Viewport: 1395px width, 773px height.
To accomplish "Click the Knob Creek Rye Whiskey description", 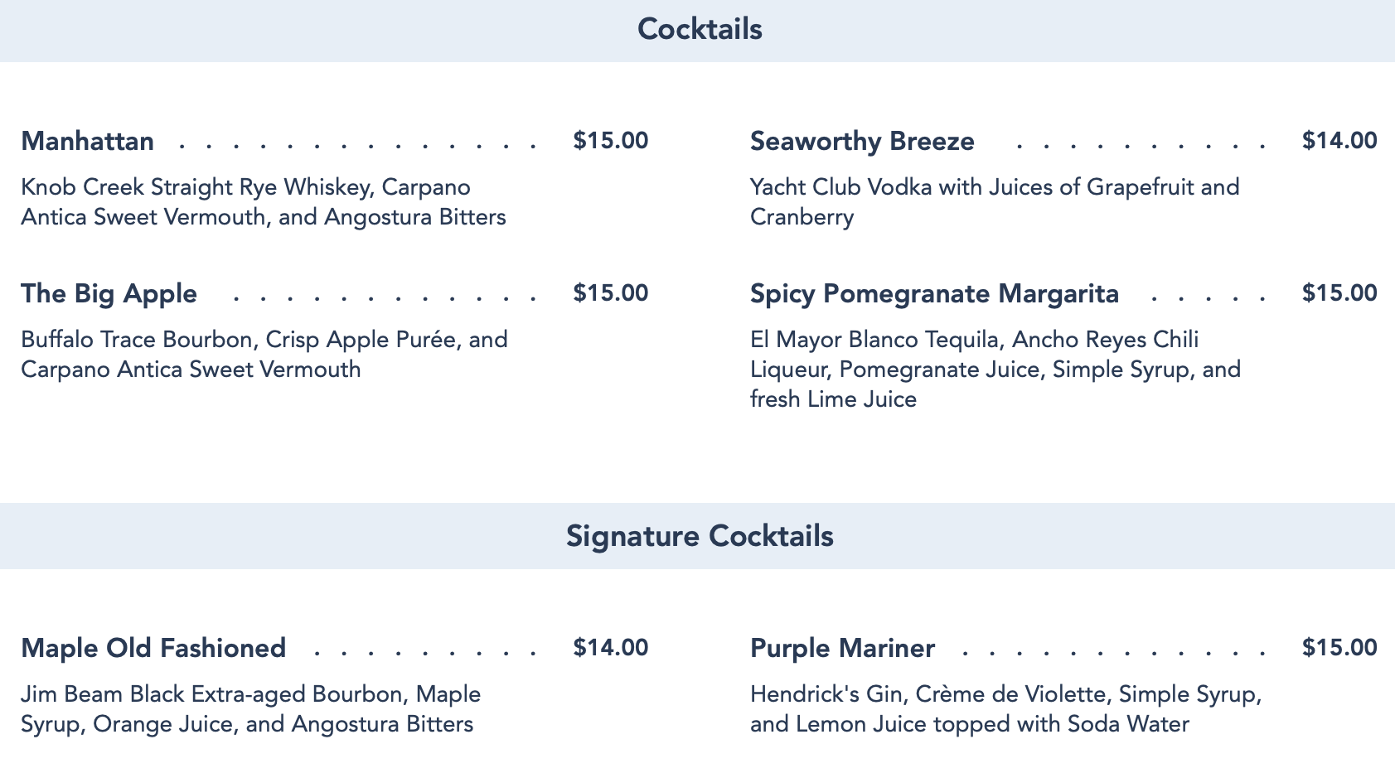I will 263,202.
